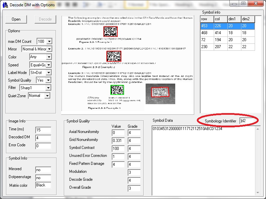The image size is (266, 199).
Task: Click the Unused Error Correction value field
Action: click(118, 157)
